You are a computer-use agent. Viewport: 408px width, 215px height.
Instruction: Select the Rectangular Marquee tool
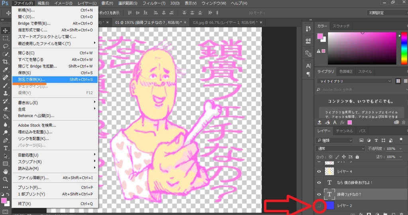coord(5,39)
